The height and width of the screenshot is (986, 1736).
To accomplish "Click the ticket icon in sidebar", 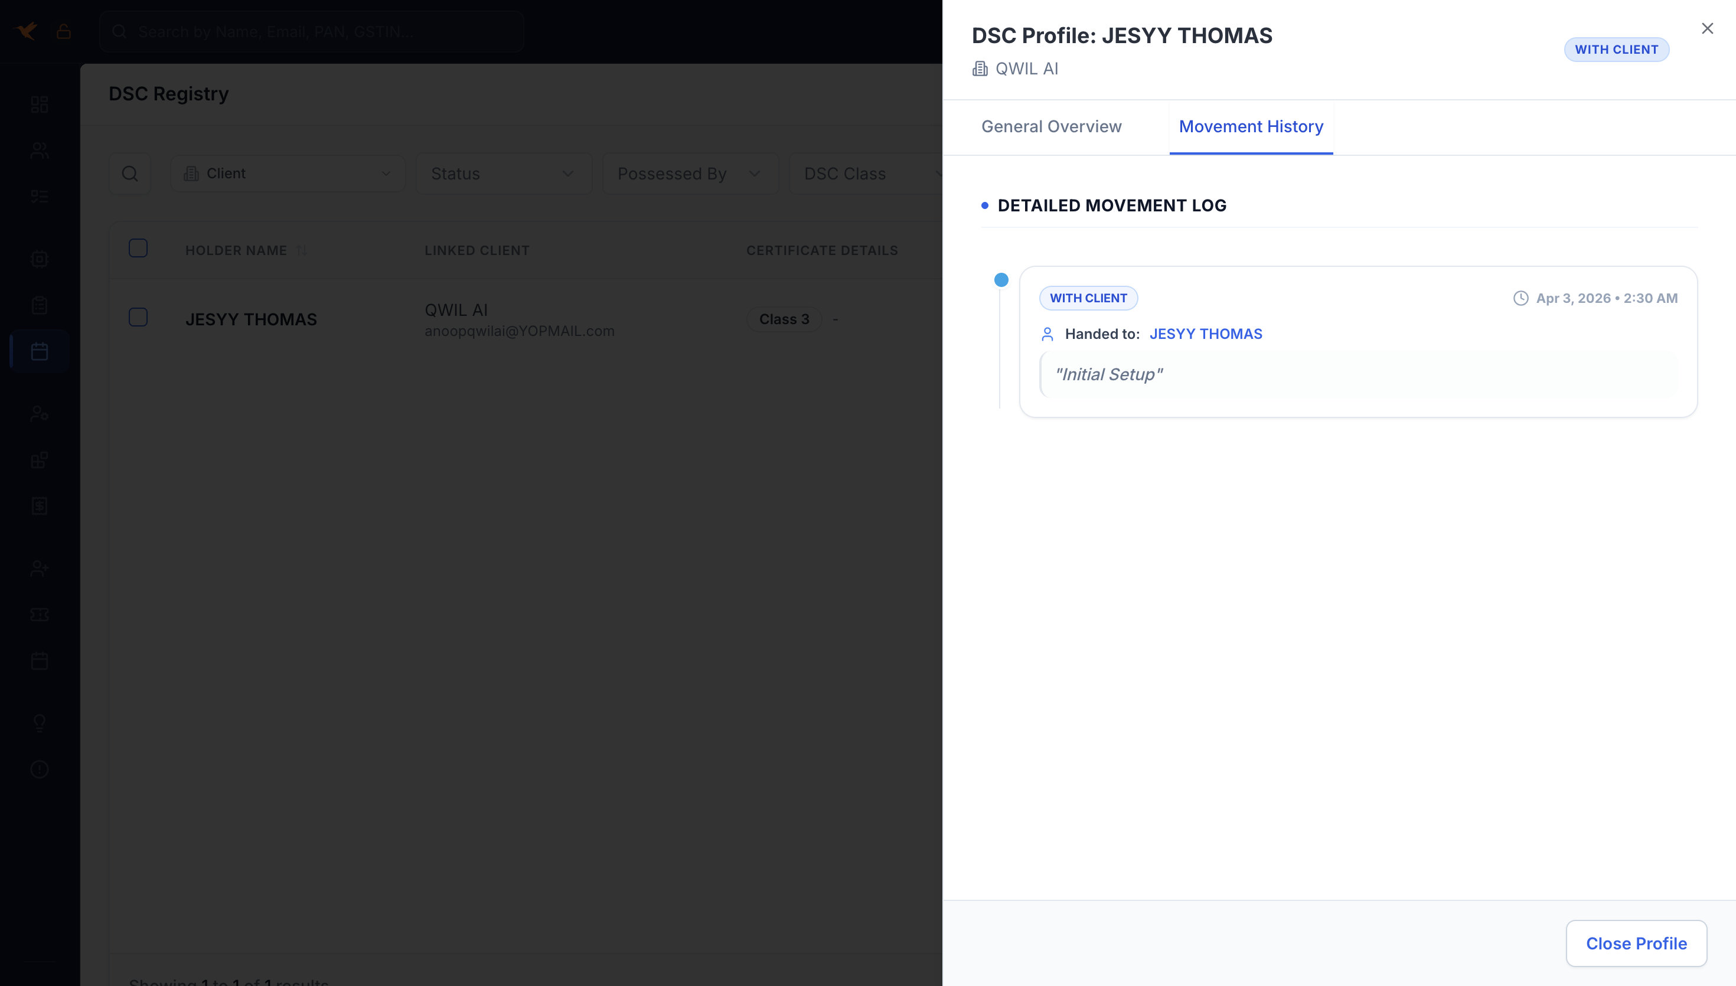I will pyautogui.click(x=40, y=614).
